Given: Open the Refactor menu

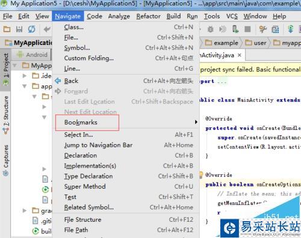Looking at the screenshot, I should pos(148,16).
